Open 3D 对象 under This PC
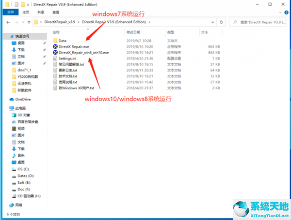The width and height of the screenshot is (291, 220). click(x=24, y=115)
